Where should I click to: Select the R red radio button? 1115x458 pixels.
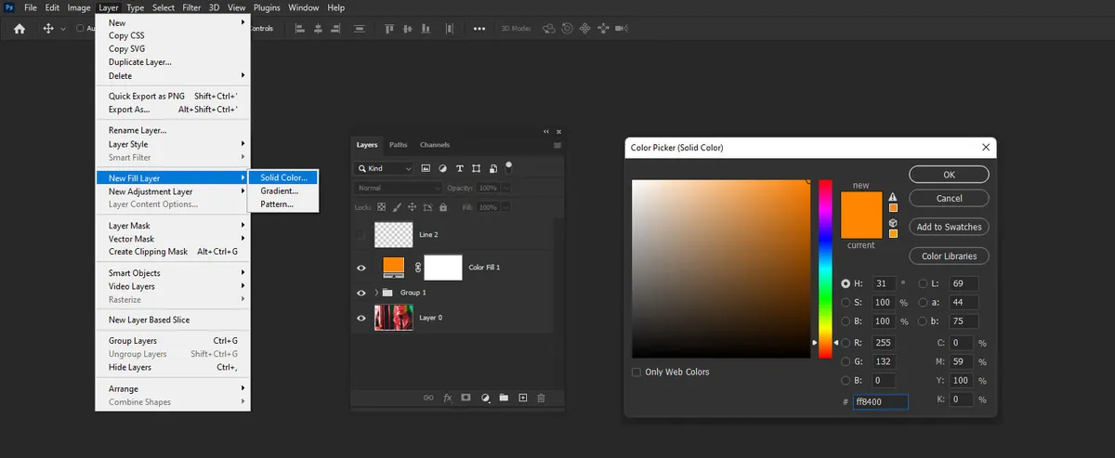846,343
